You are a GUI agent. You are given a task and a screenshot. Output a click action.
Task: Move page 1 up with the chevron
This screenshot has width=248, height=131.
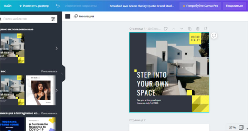pos(174,29)
